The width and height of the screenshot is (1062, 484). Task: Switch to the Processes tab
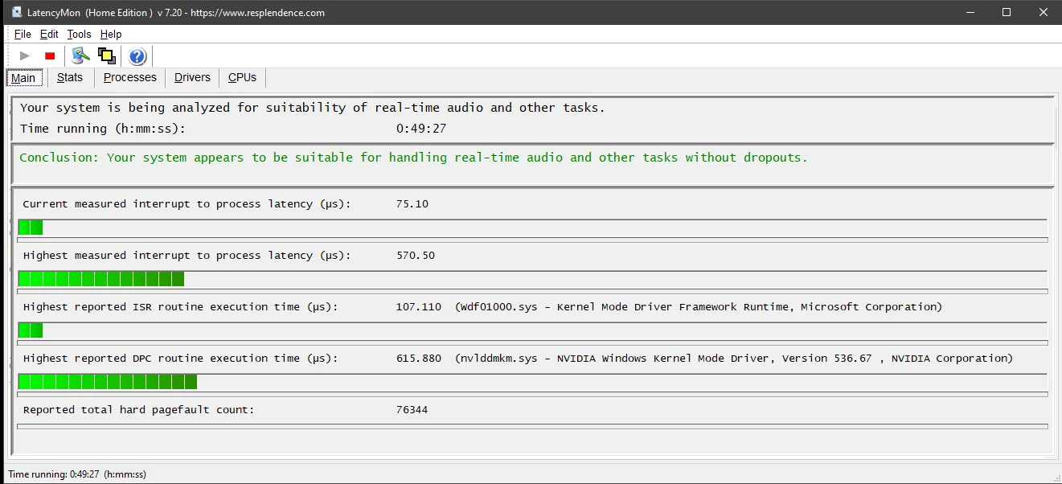[x=130, y=78]
